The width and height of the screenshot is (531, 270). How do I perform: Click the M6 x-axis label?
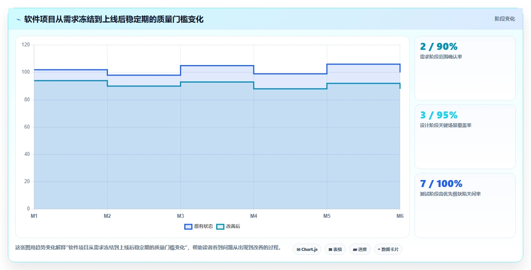pos(400,216)
